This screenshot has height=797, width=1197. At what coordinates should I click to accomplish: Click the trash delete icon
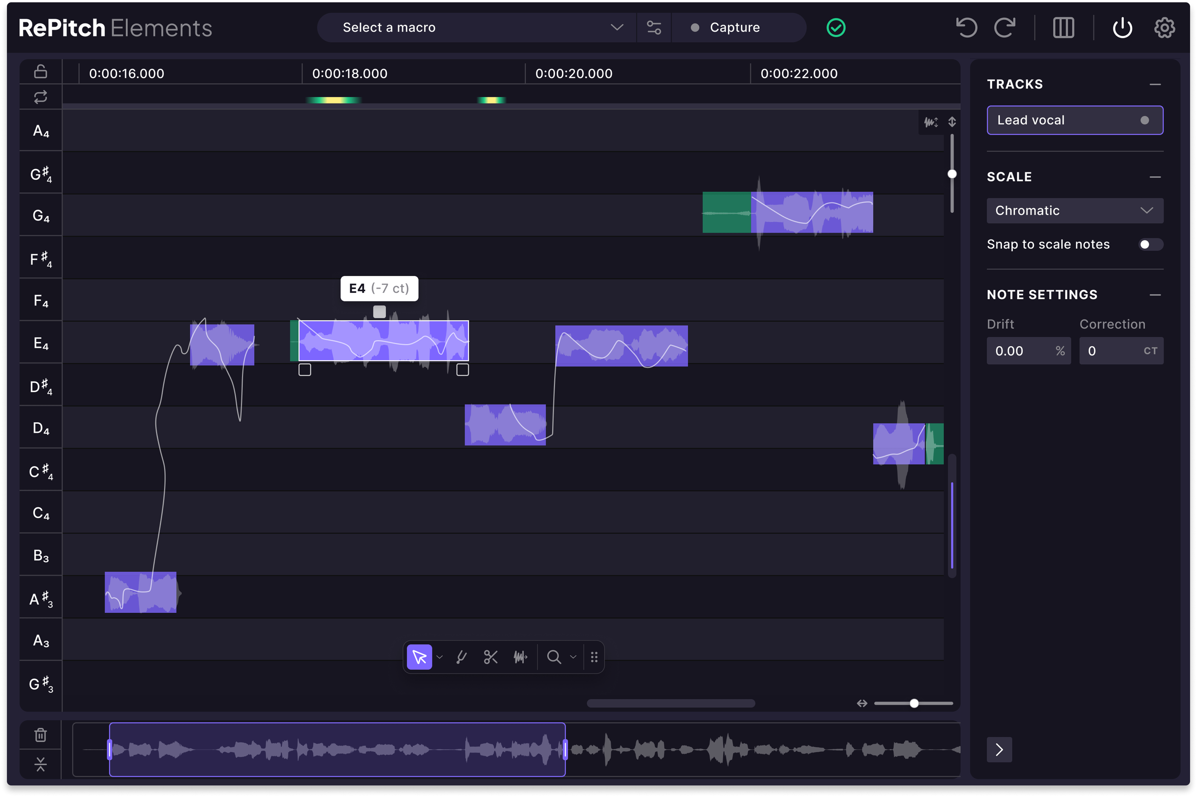(41, 735)
